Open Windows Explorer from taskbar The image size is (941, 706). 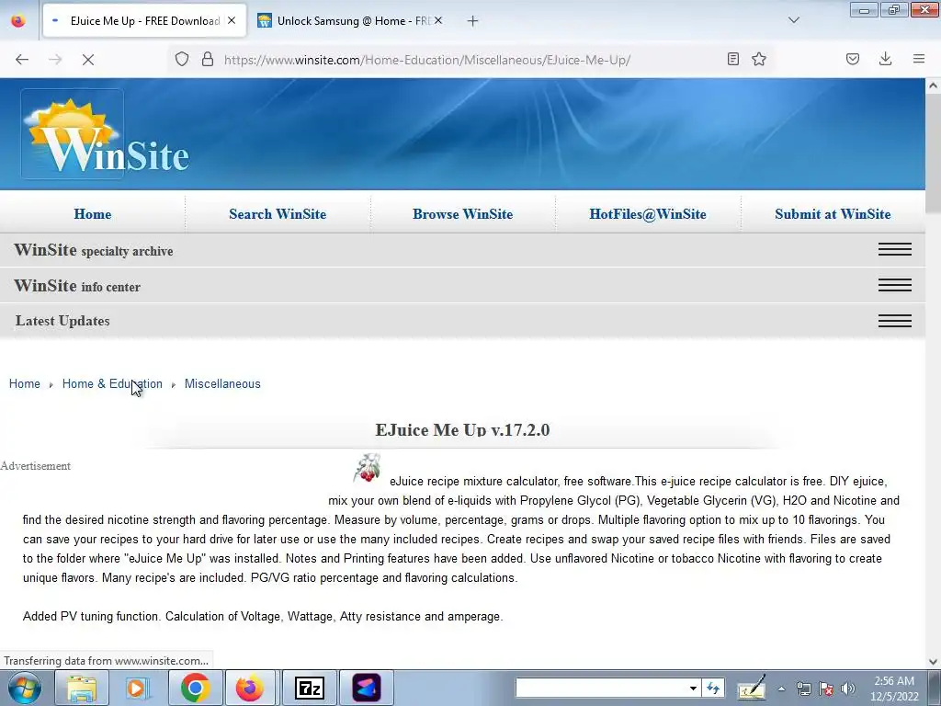82,688
